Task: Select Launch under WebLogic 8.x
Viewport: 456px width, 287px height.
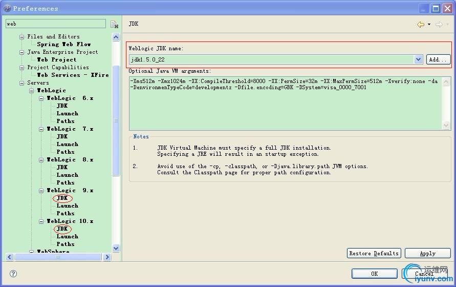Action: (x=68, y=175)
